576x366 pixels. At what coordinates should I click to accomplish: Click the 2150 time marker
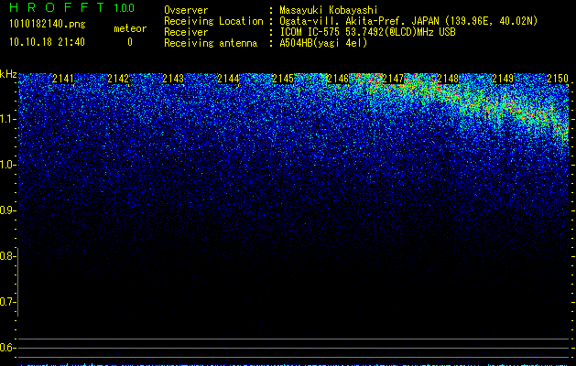[x=558, y=79]
